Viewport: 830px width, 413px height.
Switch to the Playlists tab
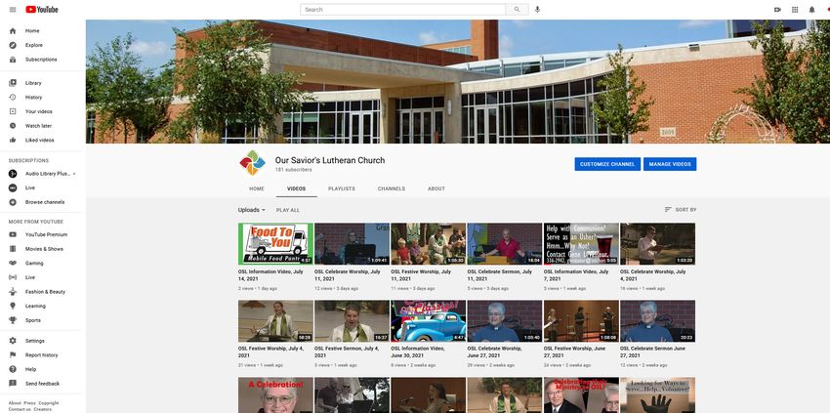coord(342,188)
